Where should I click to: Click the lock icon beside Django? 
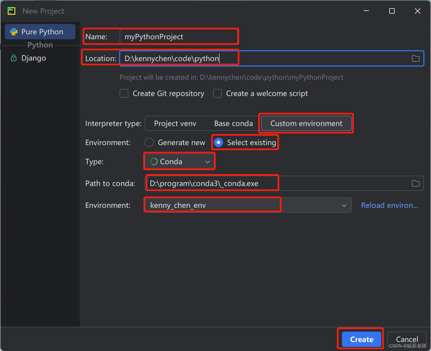(13, 58)
